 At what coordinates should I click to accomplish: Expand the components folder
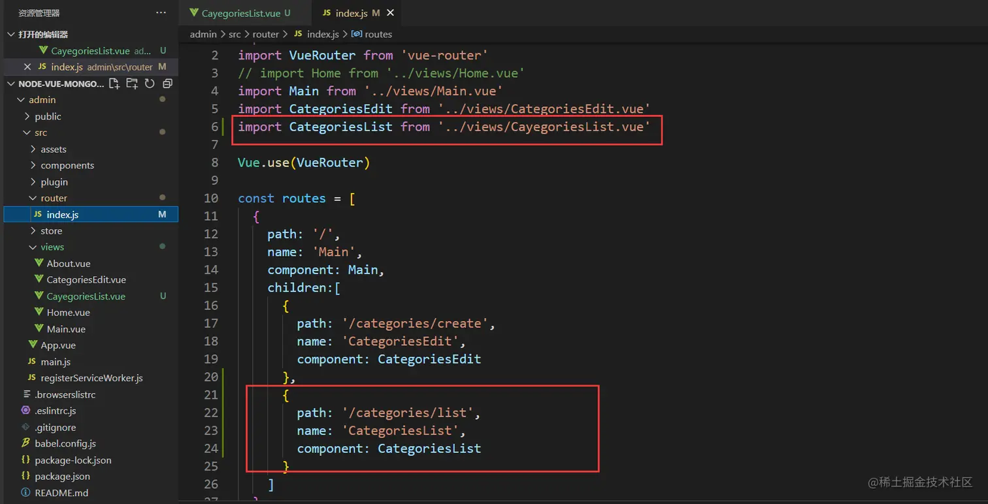33,165
